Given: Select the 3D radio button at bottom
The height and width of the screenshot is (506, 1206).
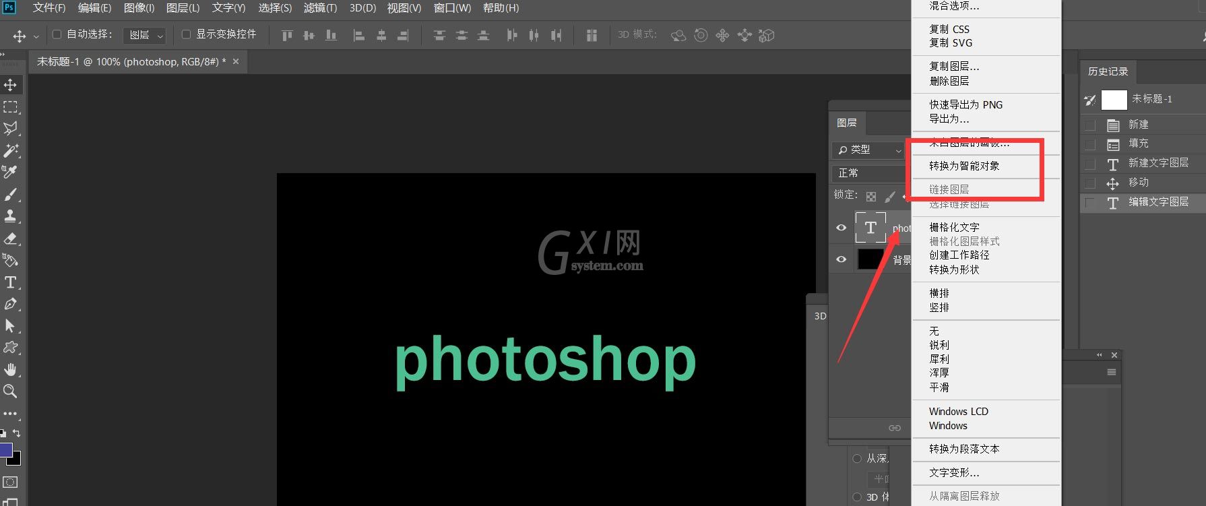Looking at the screenshot, I should tap(857, 497).
